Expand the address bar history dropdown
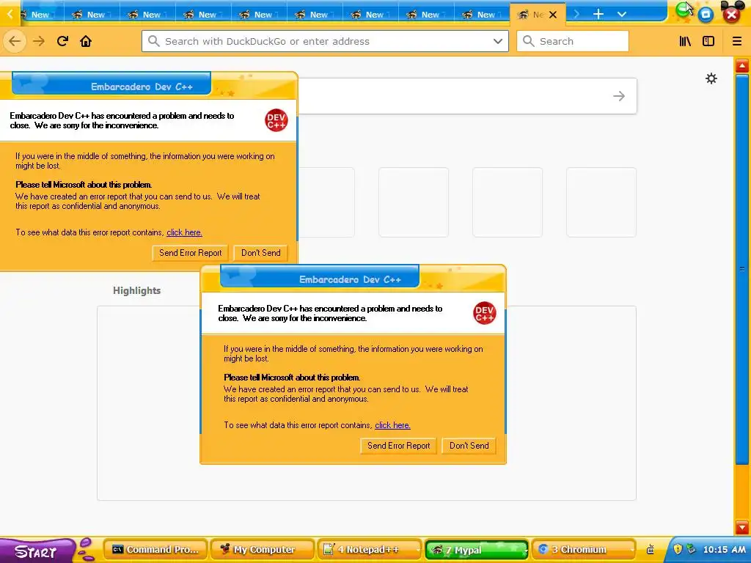This screenshot has width=751, height=563. pos(498,41)
